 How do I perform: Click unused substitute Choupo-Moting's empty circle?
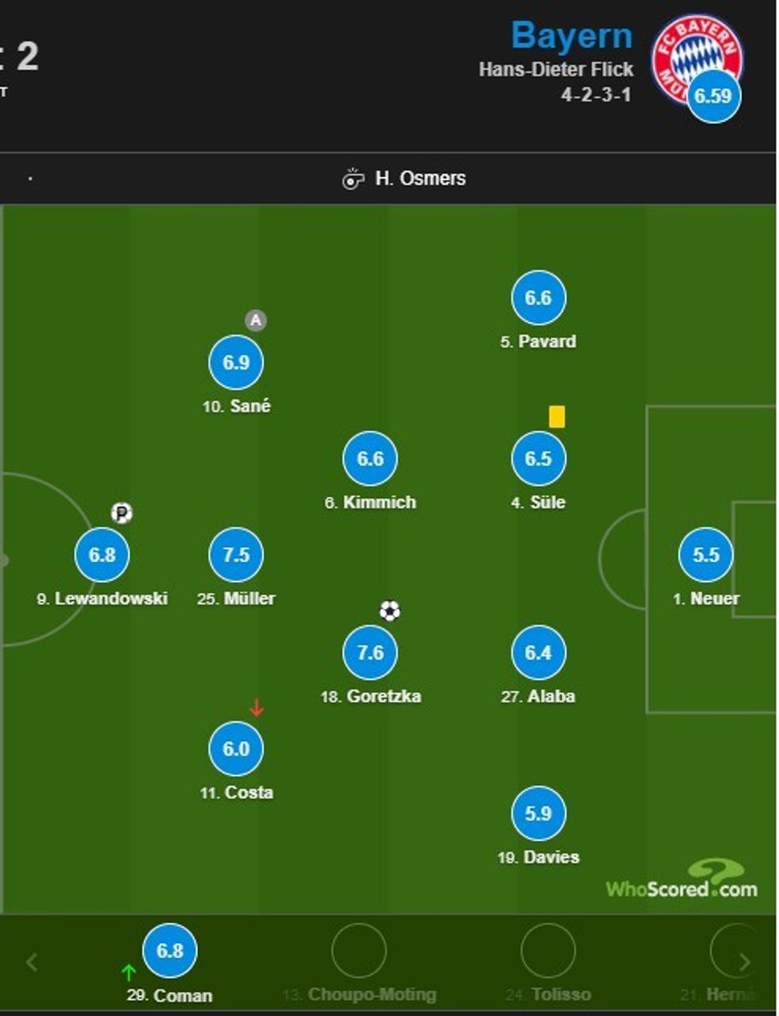tap(358, 951)
